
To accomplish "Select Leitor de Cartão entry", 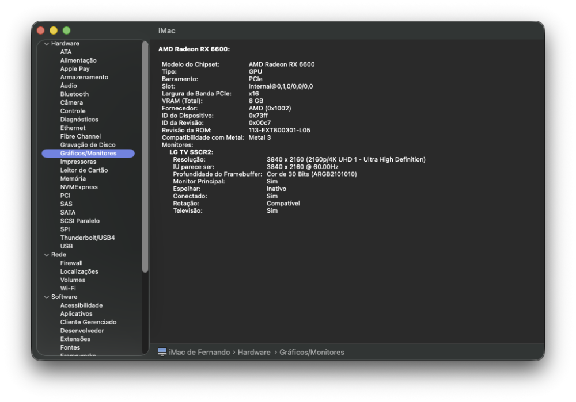I will 84,170.
